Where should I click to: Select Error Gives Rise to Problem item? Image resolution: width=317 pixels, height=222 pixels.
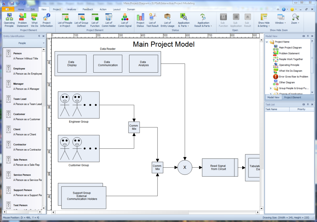pos(294,77)
